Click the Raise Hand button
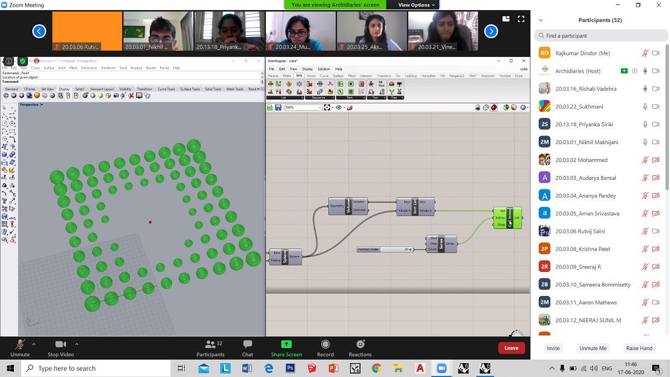The width and height of the screenshot is (670, 377). [x=639, y=348]
